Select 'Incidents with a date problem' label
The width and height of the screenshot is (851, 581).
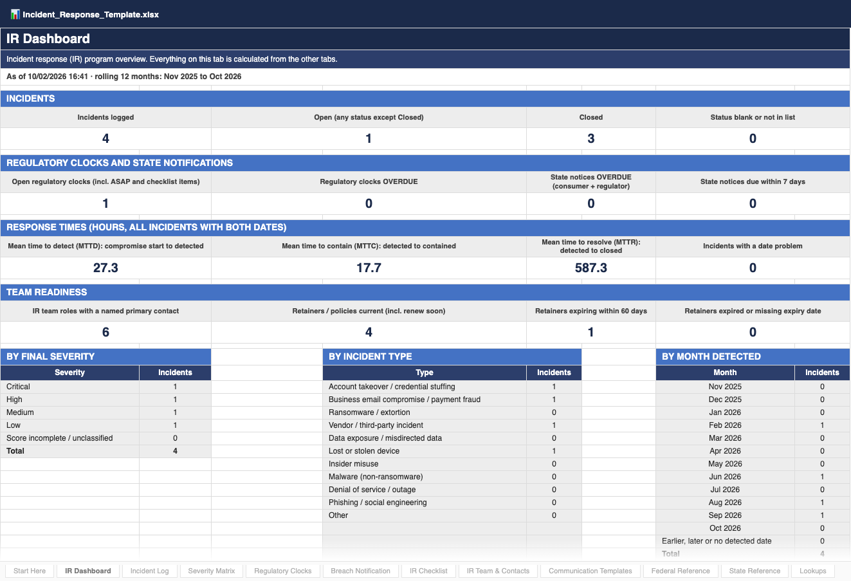click(x=753, y=246)
